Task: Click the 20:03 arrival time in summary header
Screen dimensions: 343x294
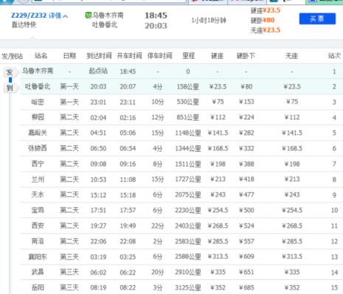Action: (156, 26)
